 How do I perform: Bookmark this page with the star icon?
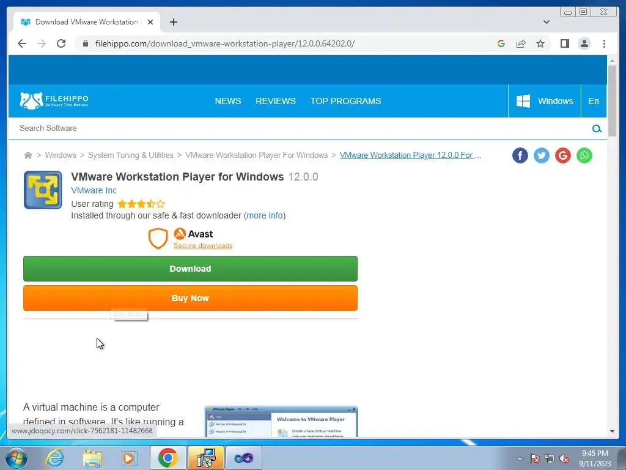point(540,43)
